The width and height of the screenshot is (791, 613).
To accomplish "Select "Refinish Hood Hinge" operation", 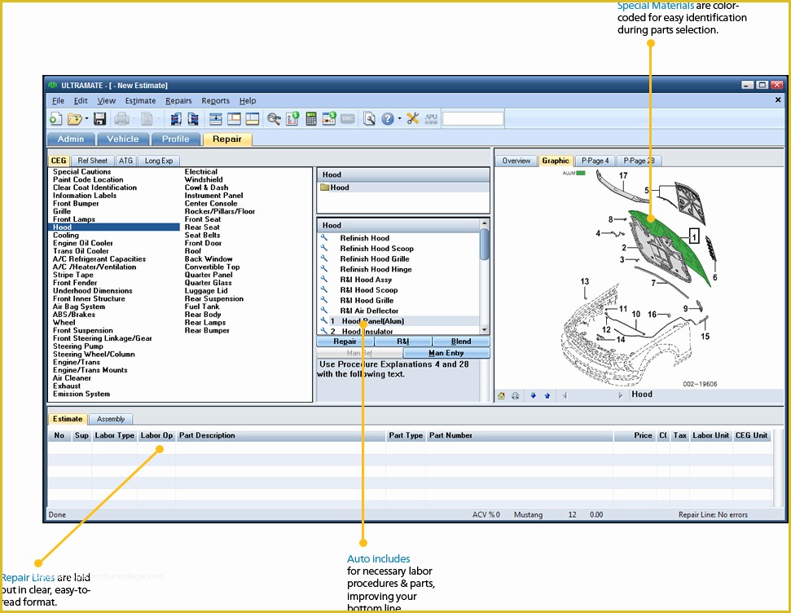I will (376, 269).
